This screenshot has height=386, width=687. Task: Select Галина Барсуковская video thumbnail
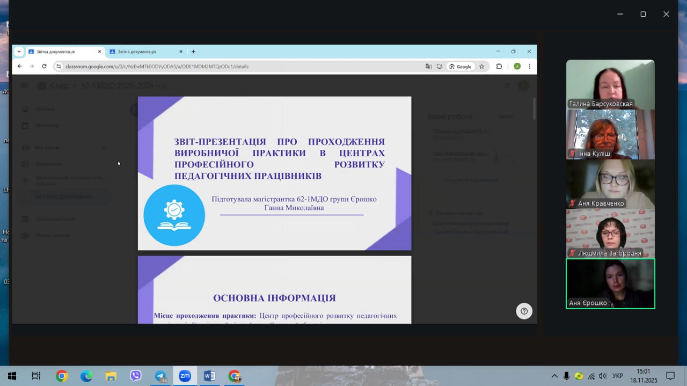click(x=610, y=84)
